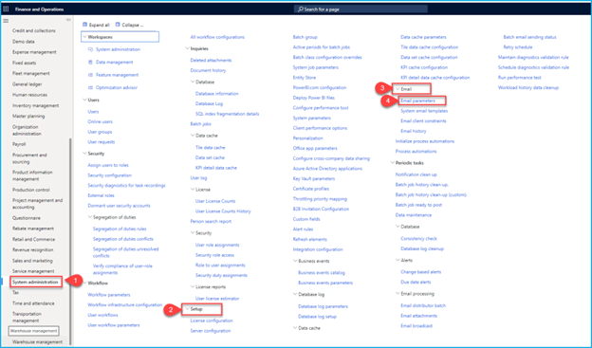The width and height of the screenshot is (592, 348).
Task: Open Warehouse management module
Action: pos(37,342)
